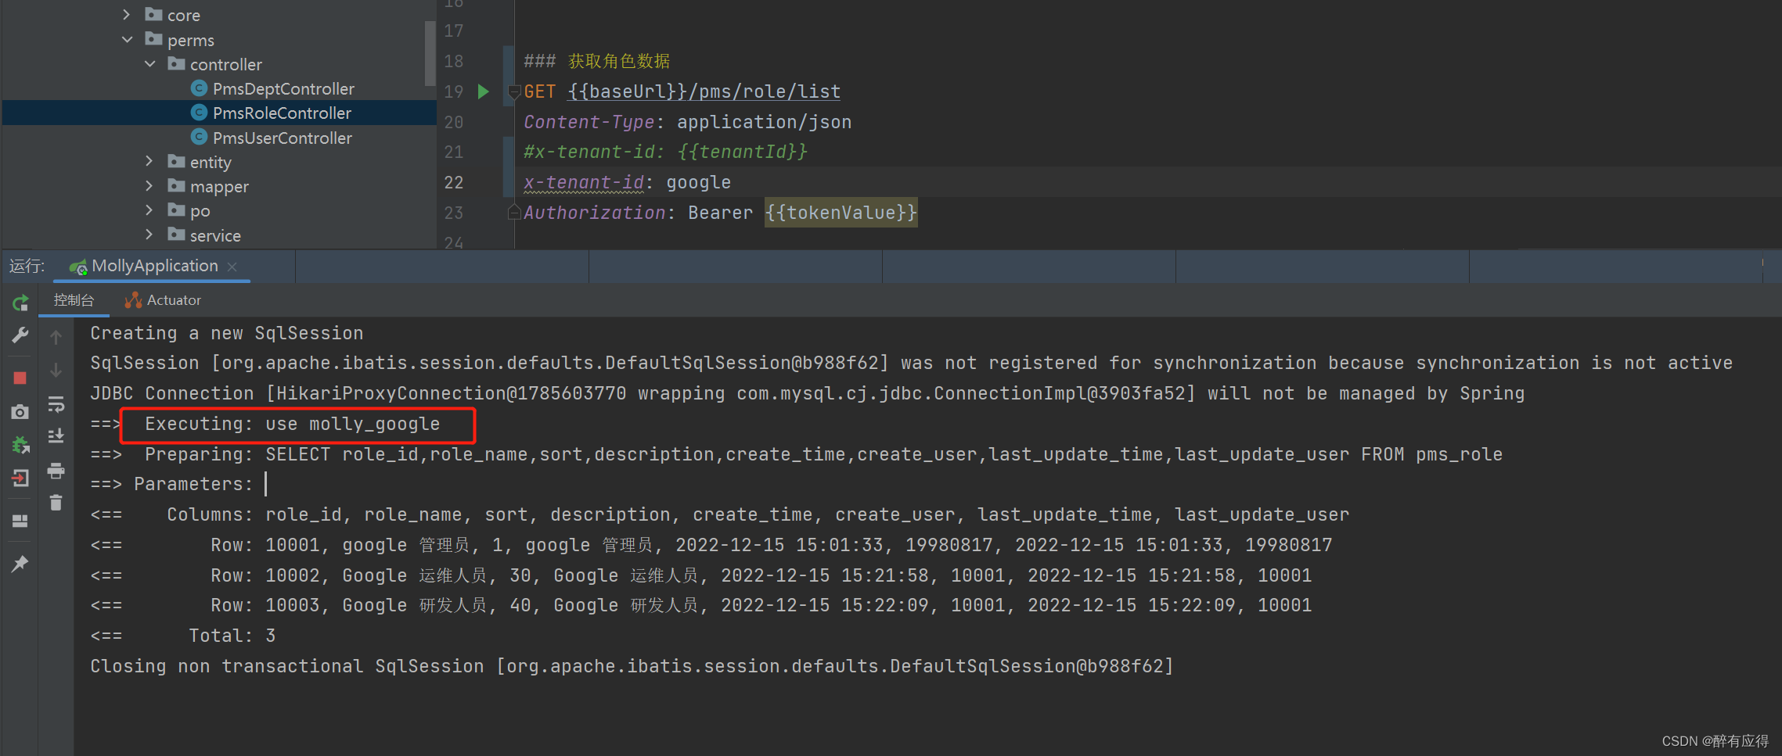Click the 'JDBC Connection' log line
1782x756 pixels.
[808, 393]
